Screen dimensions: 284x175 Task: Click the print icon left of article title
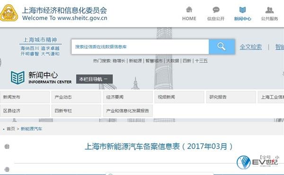(x=7, y=147)
